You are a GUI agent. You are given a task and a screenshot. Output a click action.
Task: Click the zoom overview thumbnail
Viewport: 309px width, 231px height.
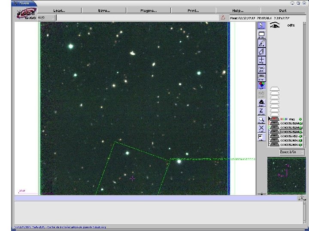point(287,175)
